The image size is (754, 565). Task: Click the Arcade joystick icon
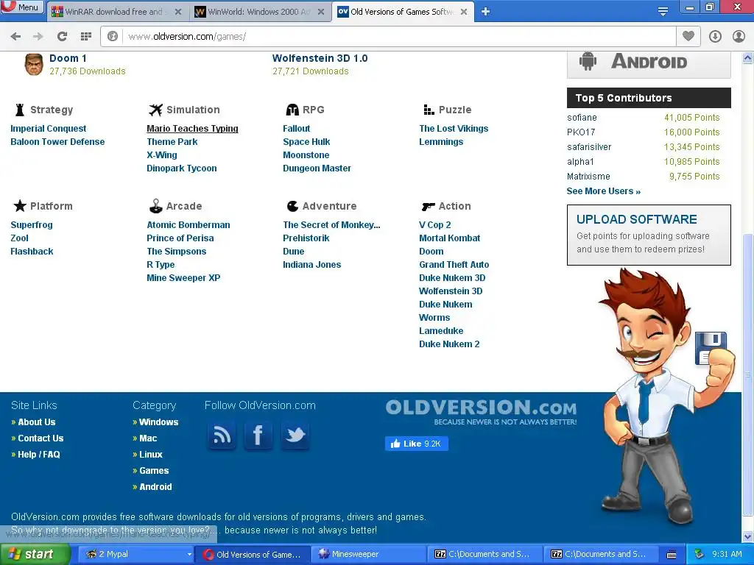click(x=155, y=206)
